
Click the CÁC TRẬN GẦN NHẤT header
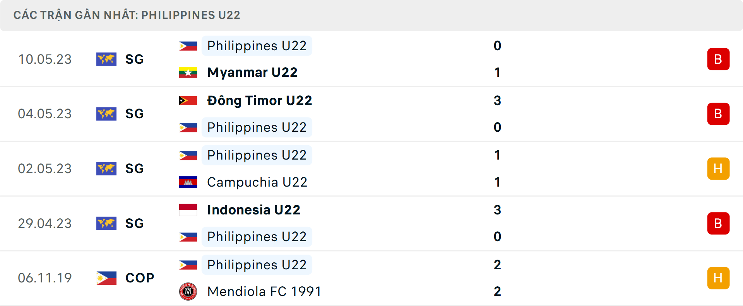(x=128, y=15)
